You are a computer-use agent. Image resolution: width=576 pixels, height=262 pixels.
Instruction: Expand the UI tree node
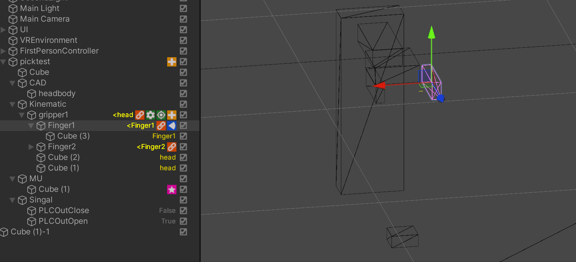tap(3, 30)
